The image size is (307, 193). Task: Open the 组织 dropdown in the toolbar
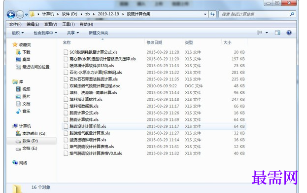coord(18,33)
